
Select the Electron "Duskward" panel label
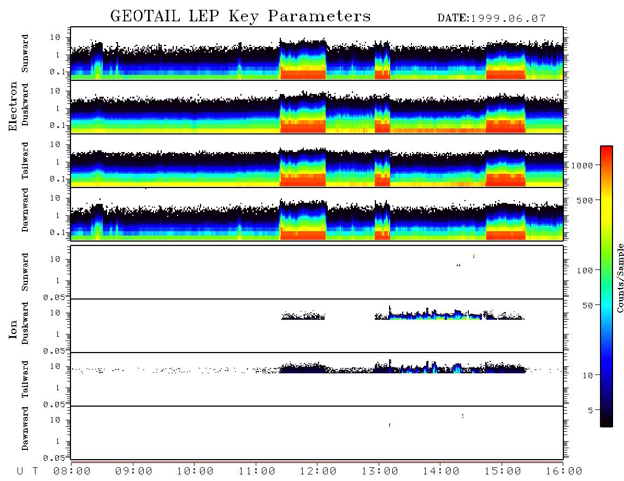[25, 104]
